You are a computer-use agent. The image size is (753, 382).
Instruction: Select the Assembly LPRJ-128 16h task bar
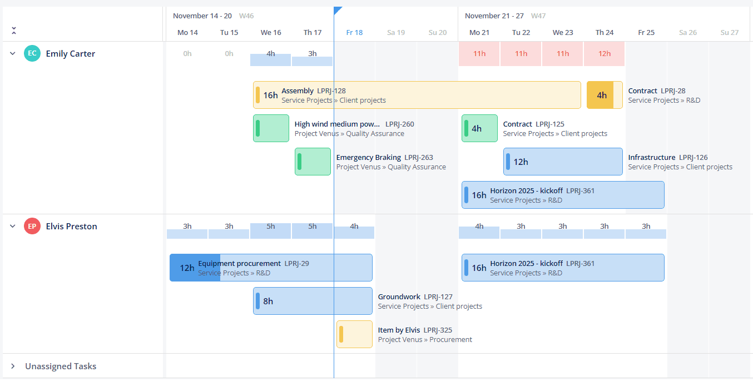417,95
